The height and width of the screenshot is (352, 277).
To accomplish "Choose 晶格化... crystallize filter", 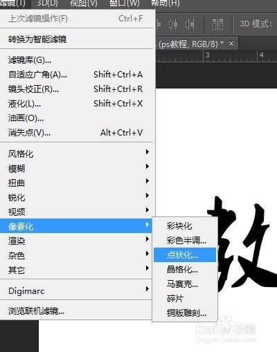I will (185, 270).
